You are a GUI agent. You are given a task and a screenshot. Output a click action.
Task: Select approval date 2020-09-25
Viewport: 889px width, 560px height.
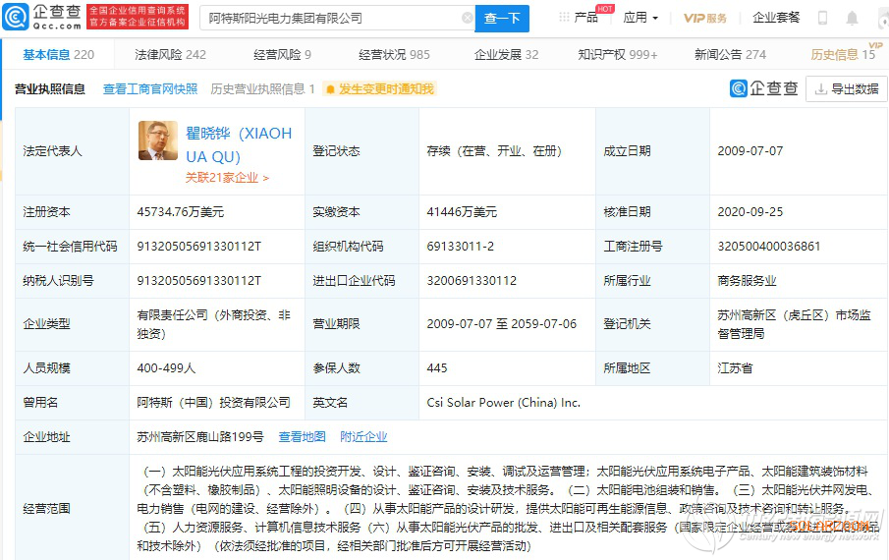coord(750,212)
